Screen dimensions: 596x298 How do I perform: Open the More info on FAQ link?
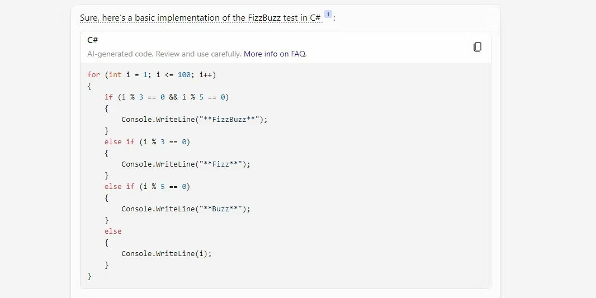tap(275, 54)
